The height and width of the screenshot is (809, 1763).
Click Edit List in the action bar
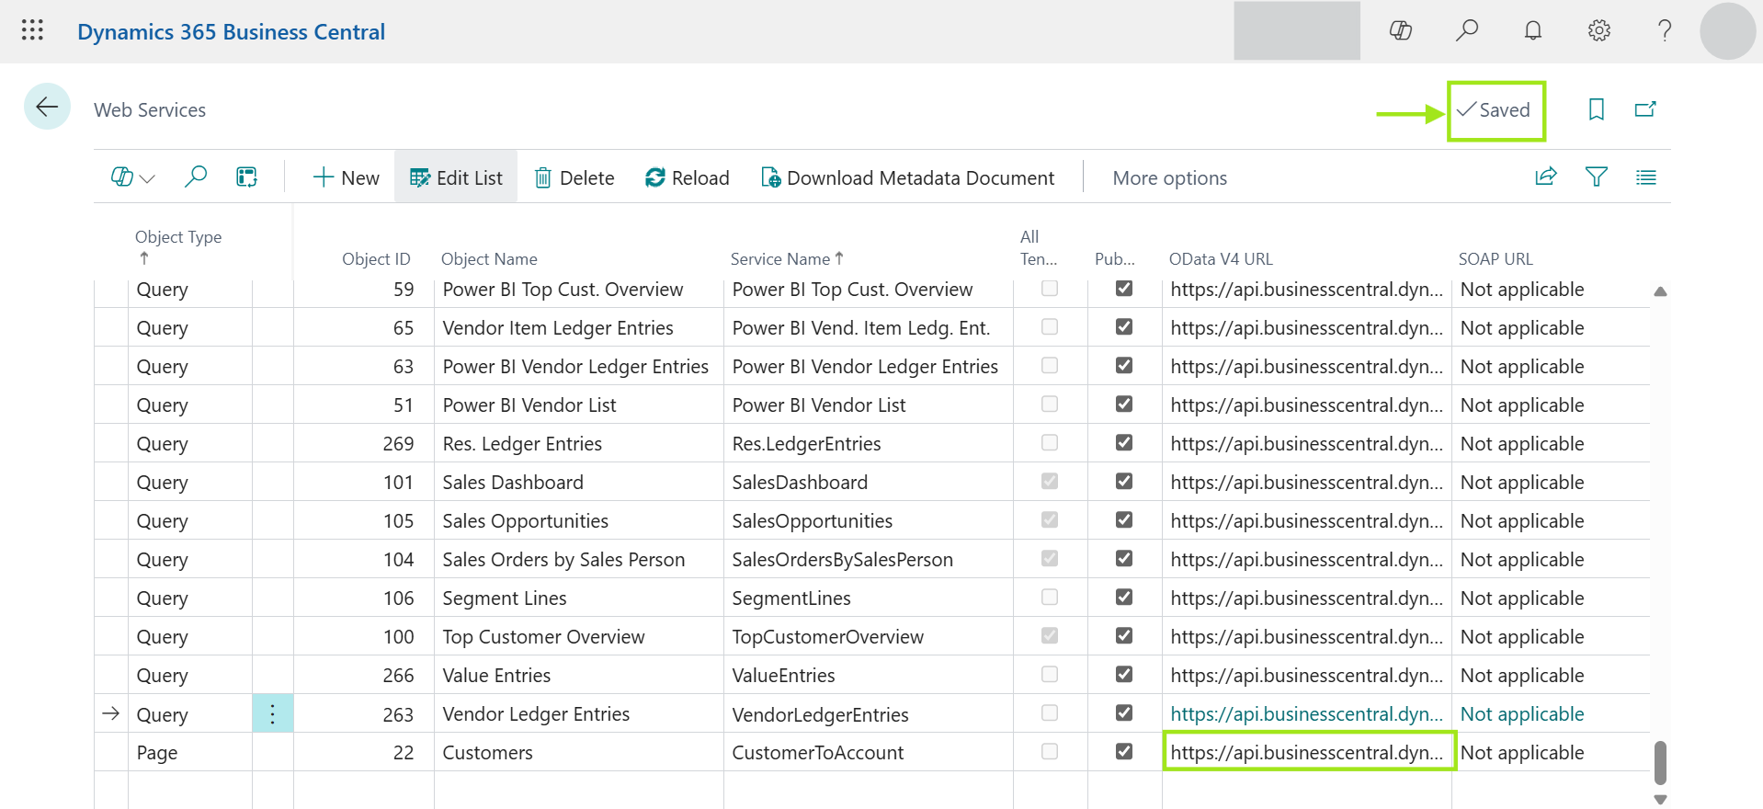coord(456,177)
